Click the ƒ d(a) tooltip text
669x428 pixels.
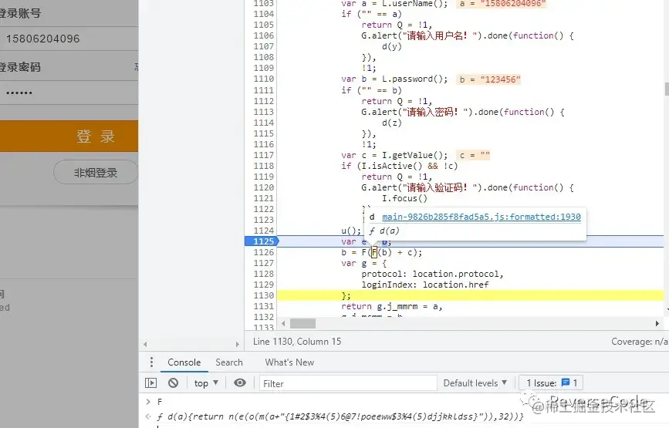point(384,231)
